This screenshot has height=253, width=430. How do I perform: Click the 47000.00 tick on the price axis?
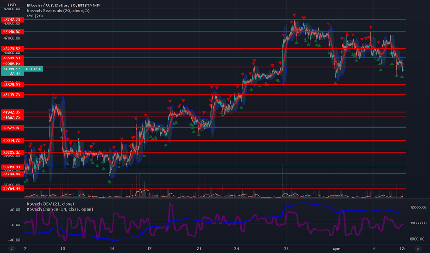tap(12, 38)
